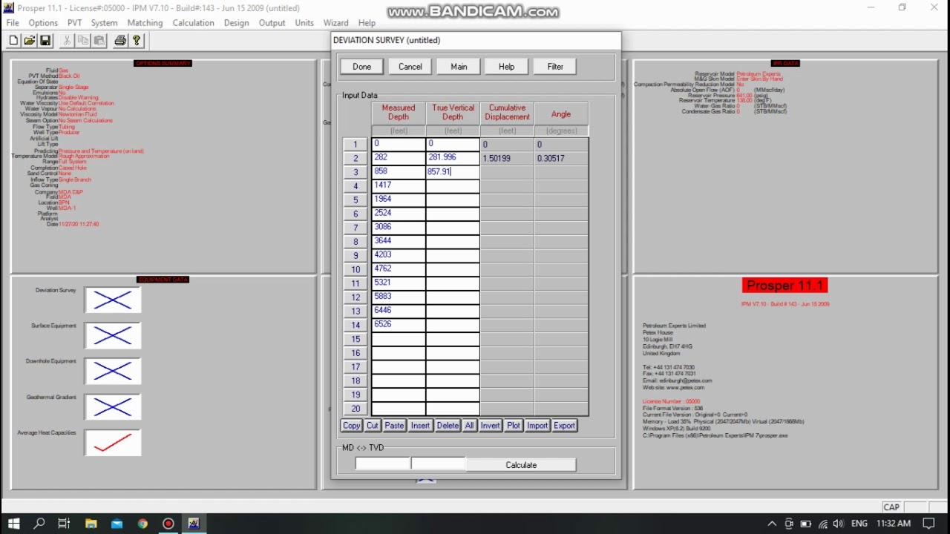Click the ENG language indicator
The width and height of the screenshot is (950, 534).
click(x=859, y=524)
